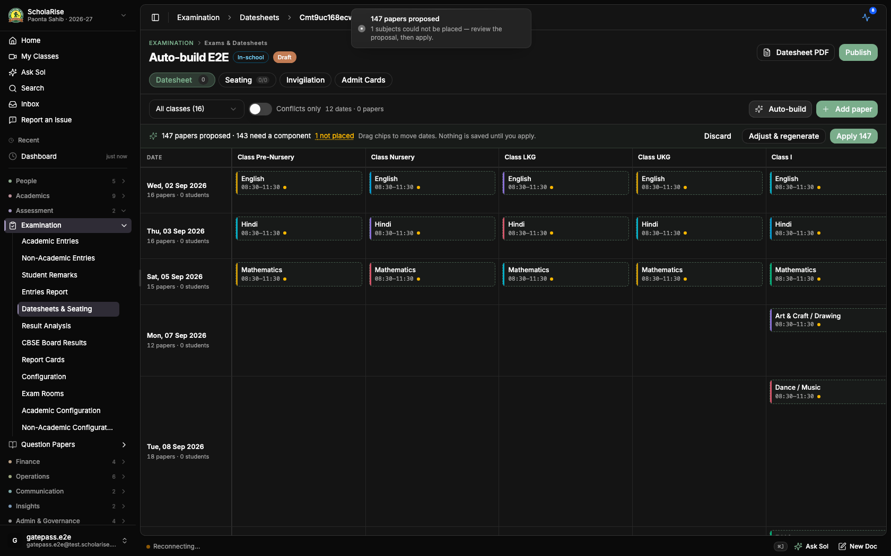Click the Home icon in sidebar

tap(13, 40)
